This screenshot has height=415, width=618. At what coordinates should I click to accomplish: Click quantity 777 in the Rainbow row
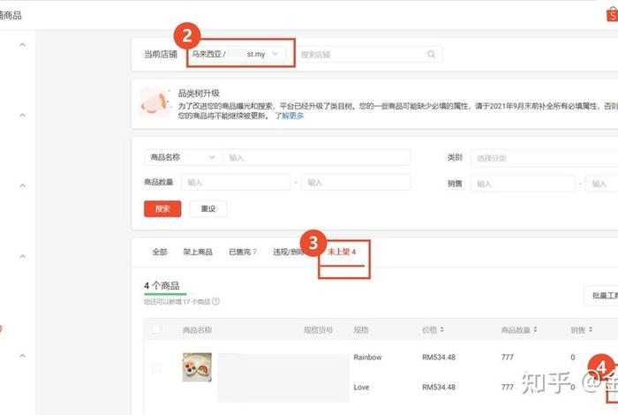[508, 358]
